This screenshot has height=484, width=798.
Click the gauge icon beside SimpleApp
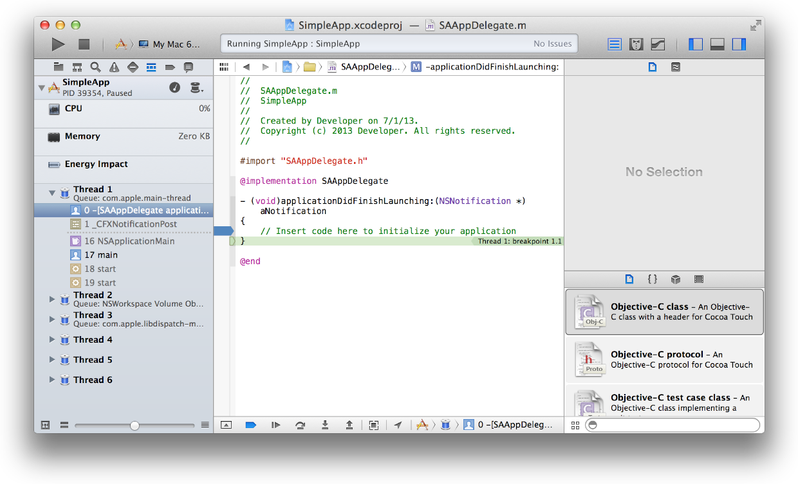tap(174, 87)
